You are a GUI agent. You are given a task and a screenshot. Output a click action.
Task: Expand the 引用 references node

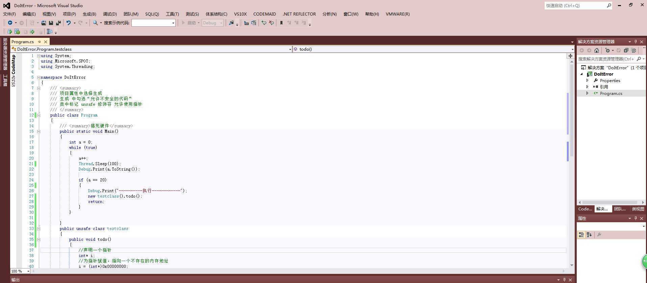[588, 87]
